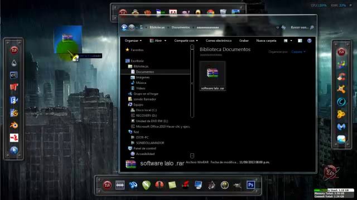Select Grupo en el hogar
The width and height of the screenshot is (357, 200).
point(146,94)
